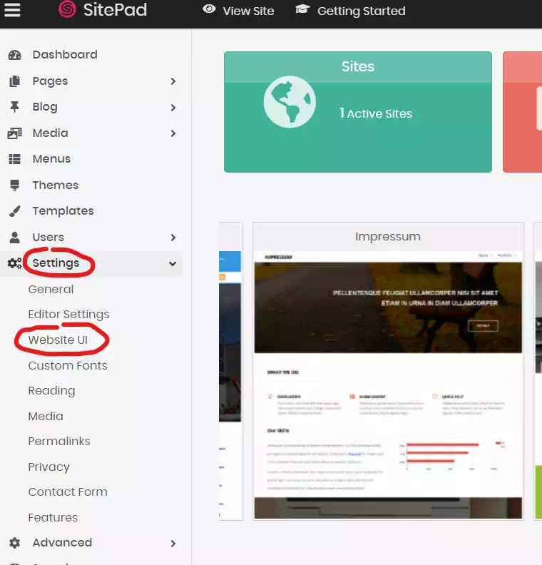542x565 pixels.
Task: Open Privacy settings
Action: [x=48, y=467]
